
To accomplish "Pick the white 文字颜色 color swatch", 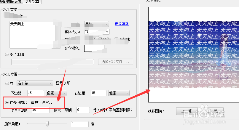I will point(94,48).
